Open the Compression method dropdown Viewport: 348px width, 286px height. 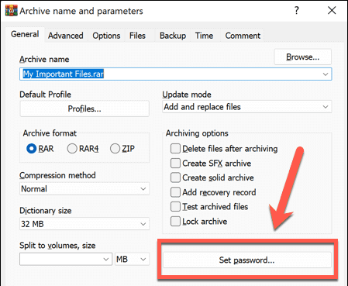pos(84,189)
